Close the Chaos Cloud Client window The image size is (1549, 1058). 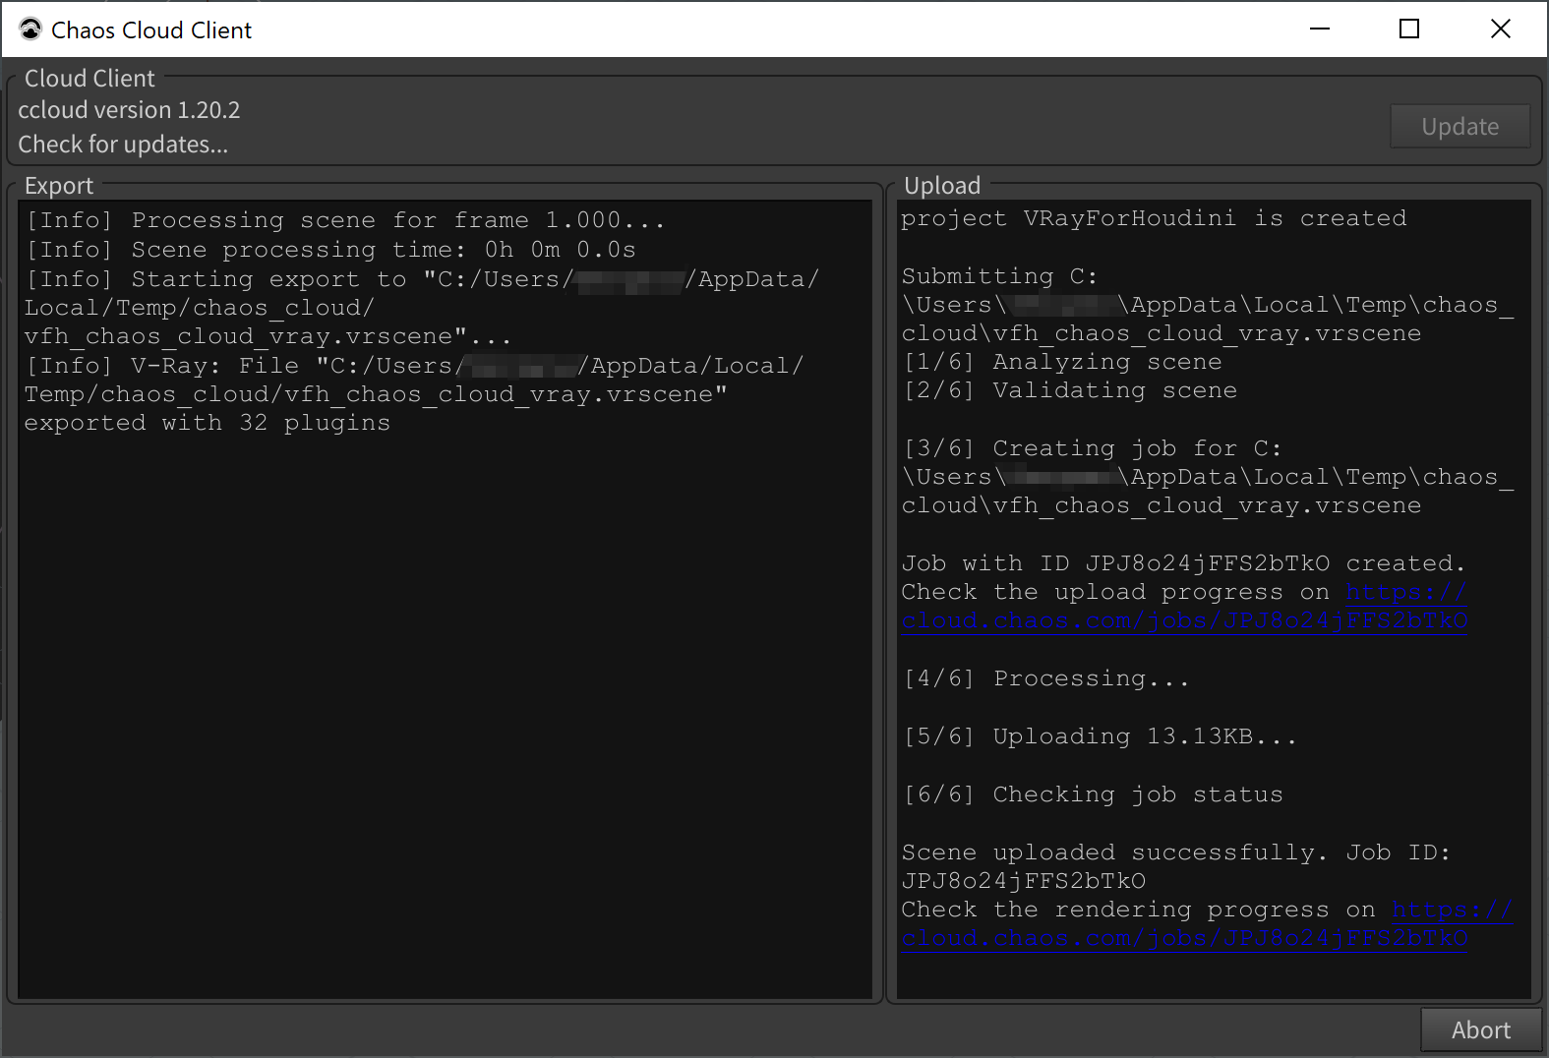pos(1500,29)
